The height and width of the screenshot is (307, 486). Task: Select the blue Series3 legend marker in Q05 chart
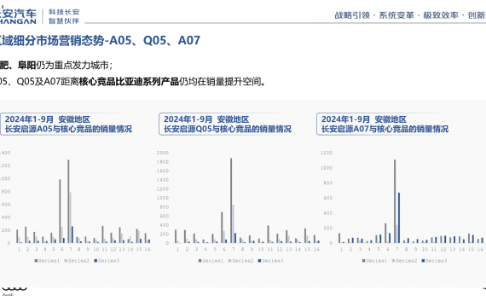pyautogui.click(x=259, y=261)
